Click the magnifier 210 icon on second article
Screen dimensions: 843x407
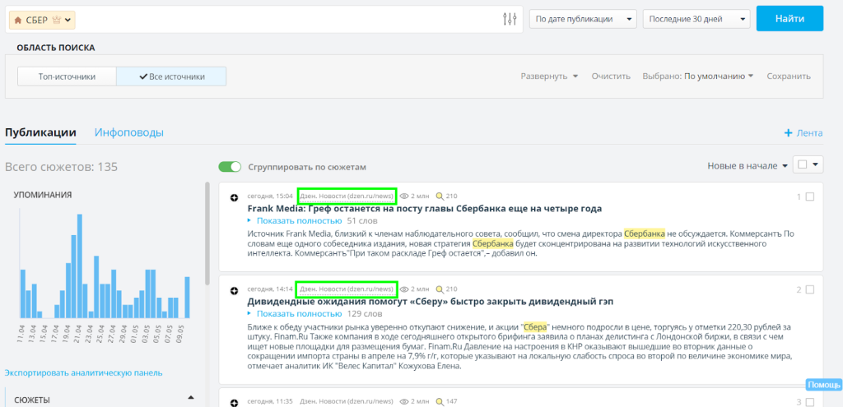(440, 289)
